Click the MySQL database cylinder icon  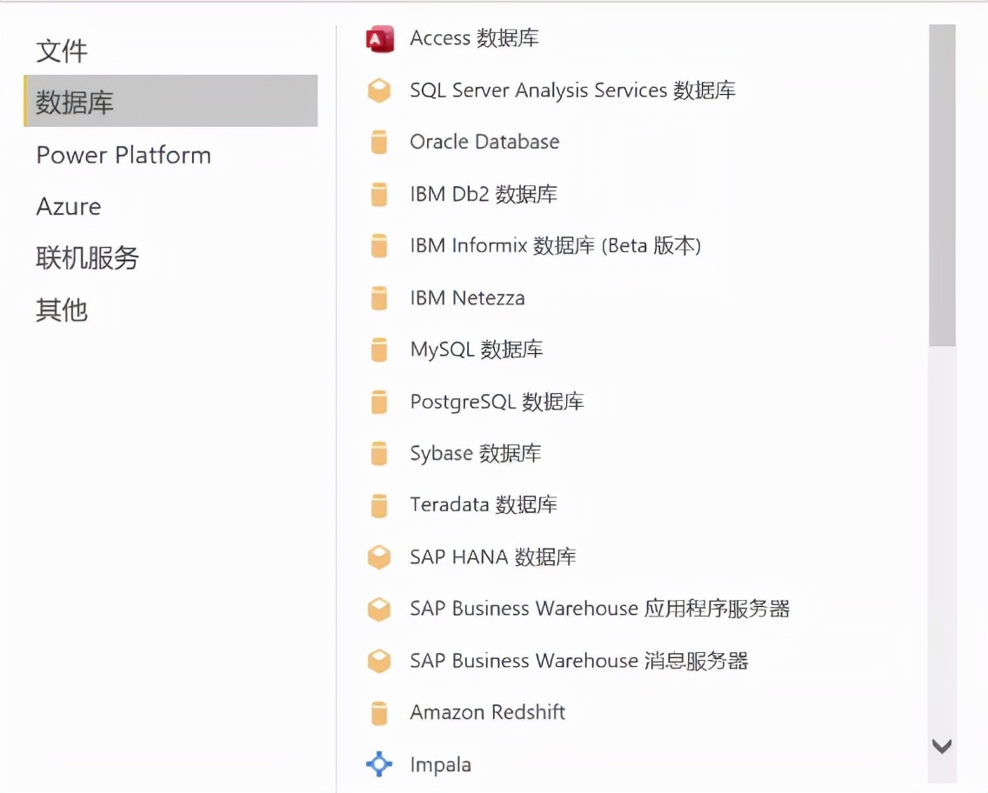379,350
